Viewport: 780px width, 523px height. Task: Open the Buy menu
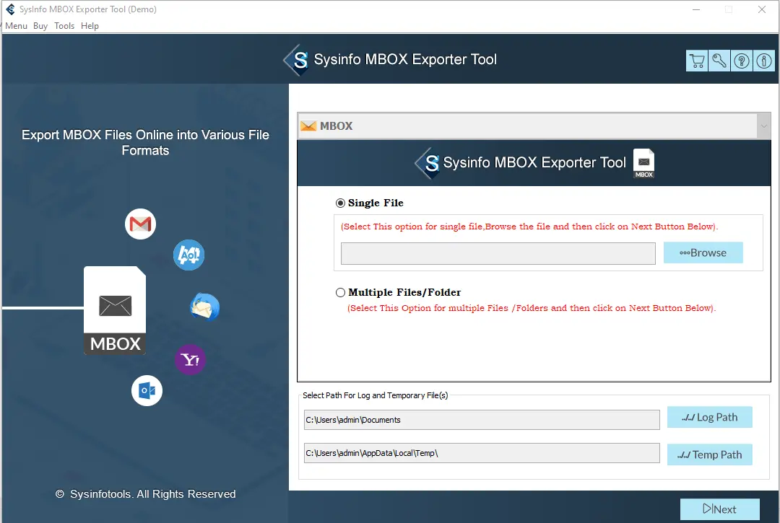tap(40, 25)
